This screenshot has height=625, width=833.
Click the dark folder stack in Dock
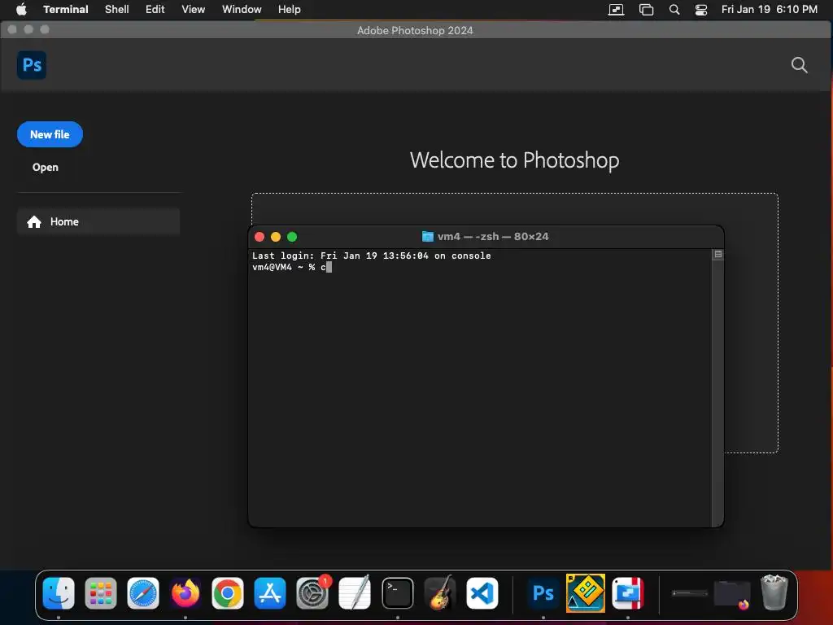pyautogui.click(x=731, y=593)
